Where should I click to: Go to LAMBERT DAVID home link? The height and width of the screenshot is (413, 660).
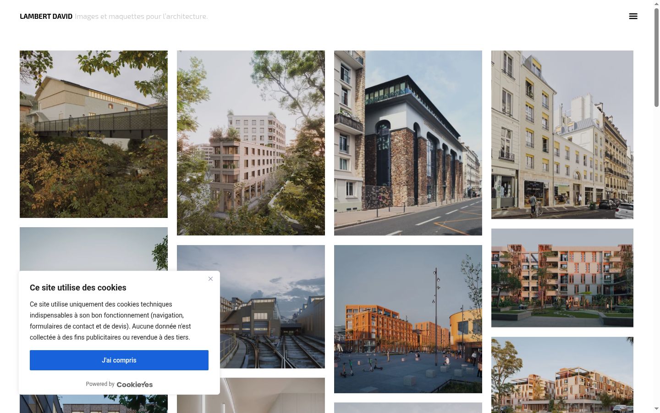click(46, 17)
